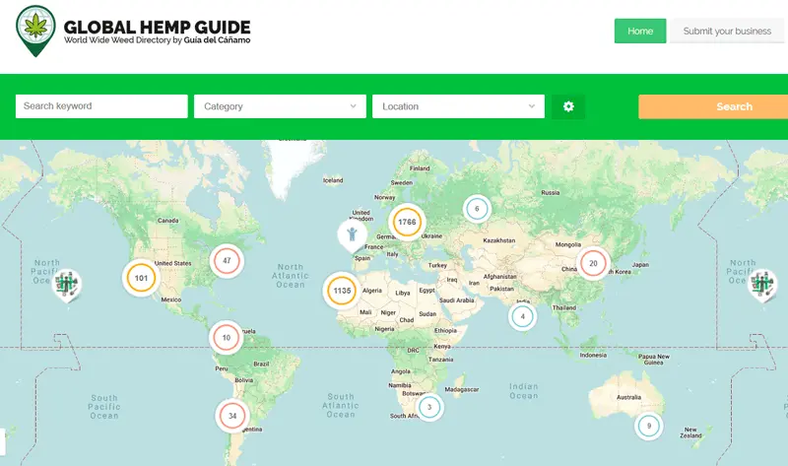
Task: Expand the Category dropdown
Action: (x=280, y=106)
